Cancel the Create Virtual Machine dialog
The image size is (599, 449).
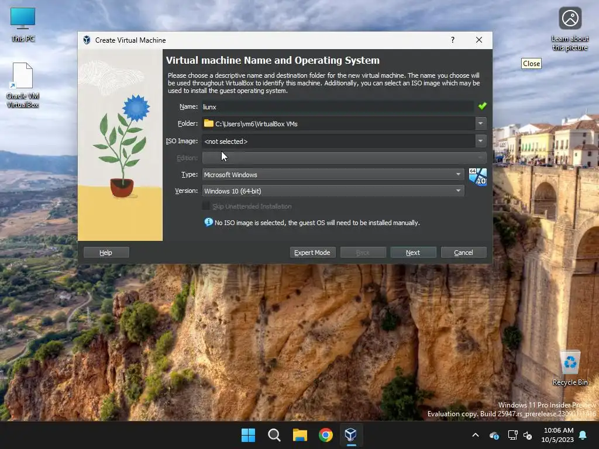[463, 253]
